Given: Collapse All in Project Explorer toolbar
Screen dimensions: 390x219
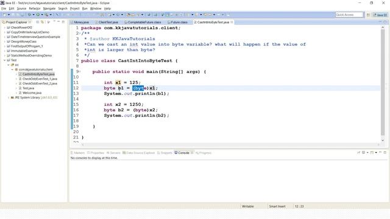Looking at the screenshot, I should [x=38, y=22].
